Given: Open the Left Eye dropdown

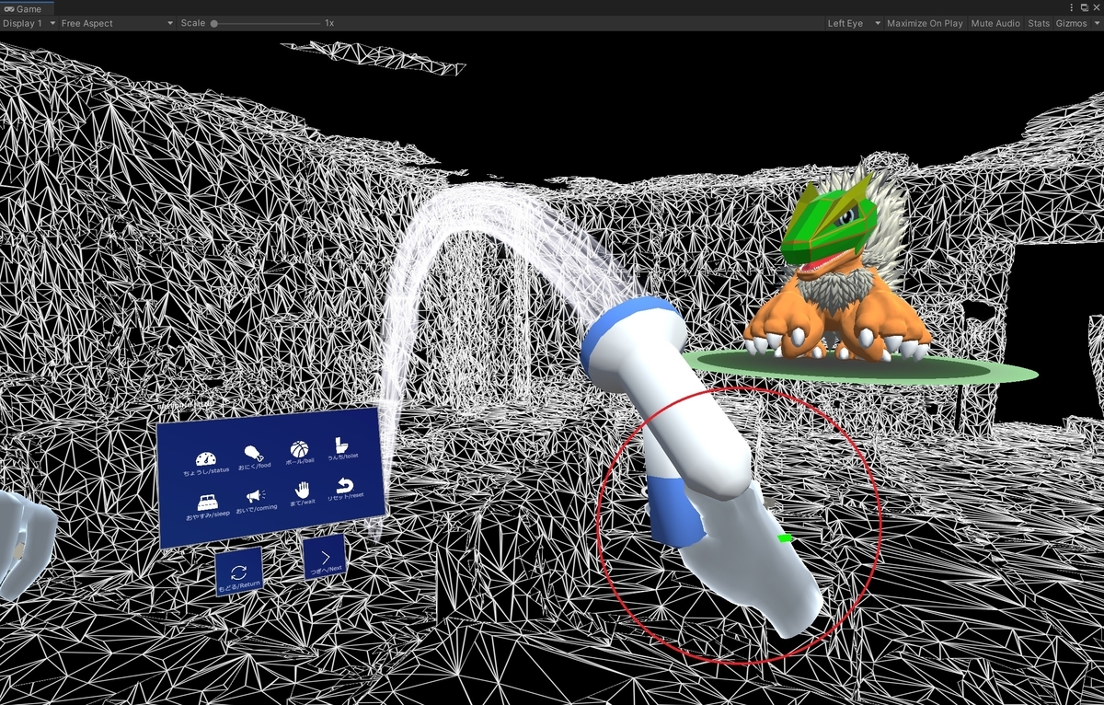Looking at the screenshot, I should [854, 23].
